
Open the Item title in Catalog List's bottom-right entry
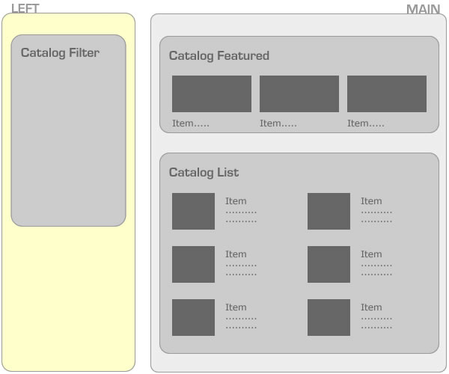coord(371,307)
